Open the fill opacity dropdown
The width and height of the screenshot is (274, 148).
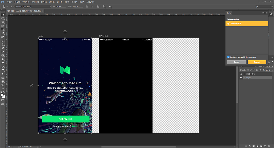point(272,70)
